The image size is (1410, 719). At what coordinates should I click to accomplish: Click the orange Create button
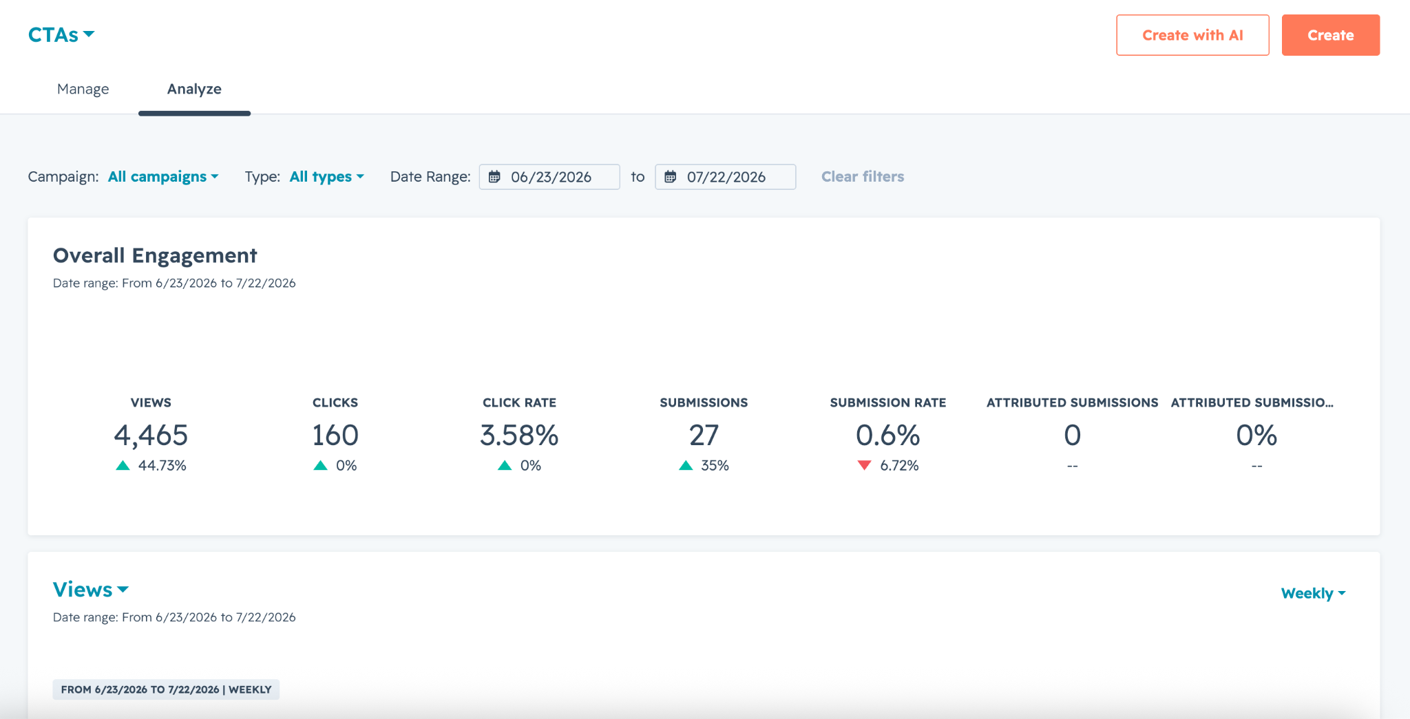[x=1330, y=35]
